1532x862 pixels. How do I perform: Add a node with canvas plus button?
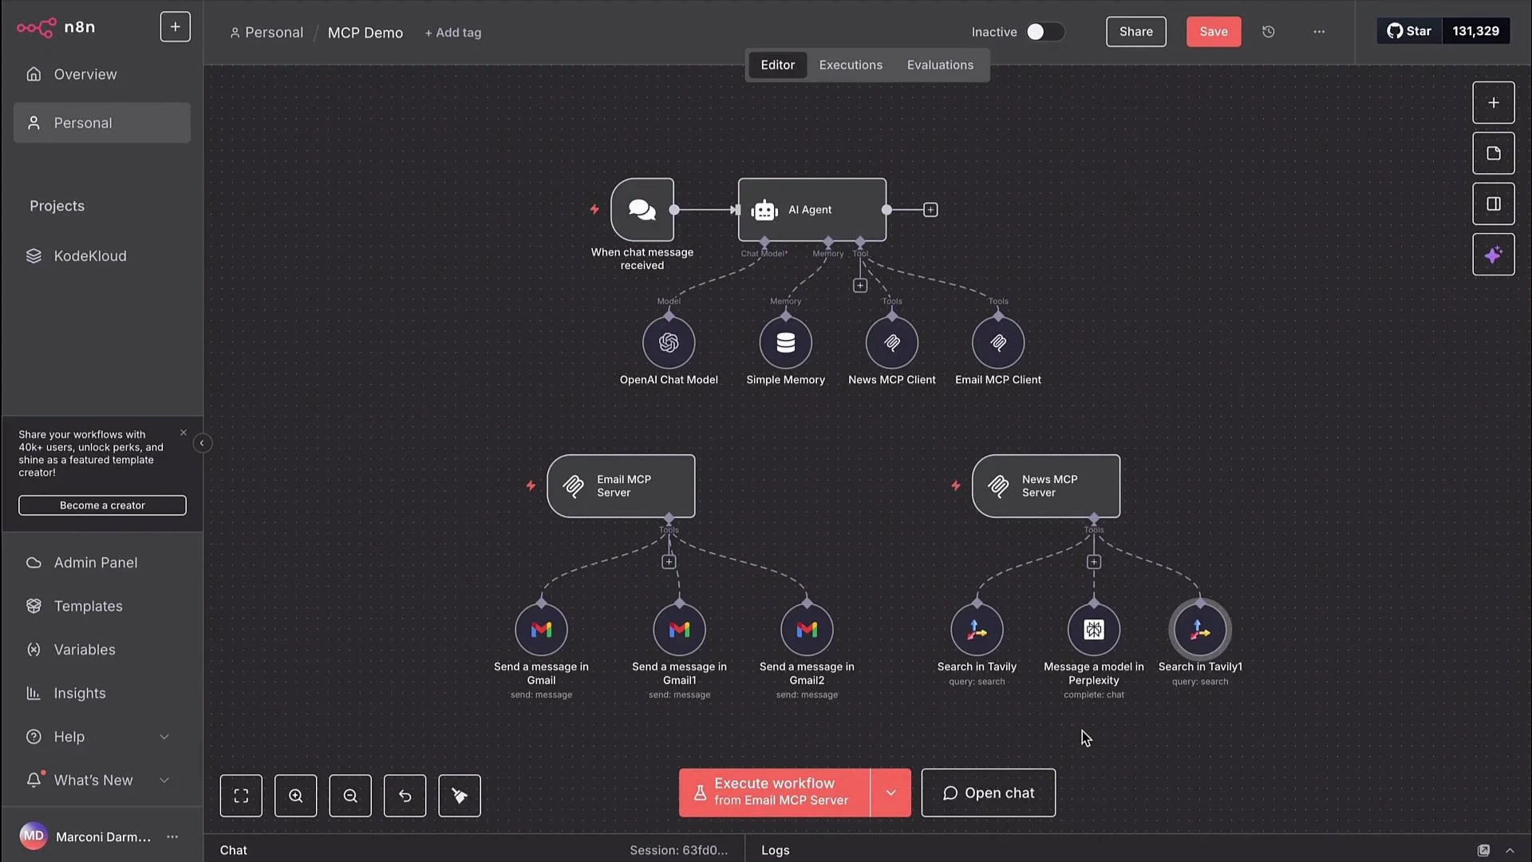click(1493, 102)
